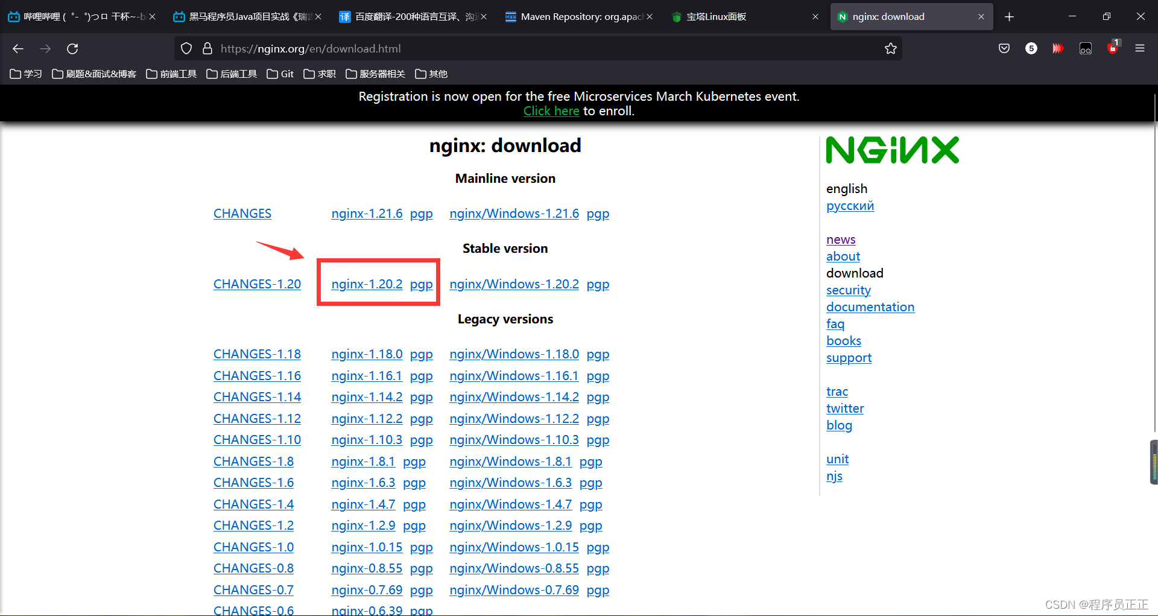
Task: Bookmark this page with star icon
Action: [891, 49]
